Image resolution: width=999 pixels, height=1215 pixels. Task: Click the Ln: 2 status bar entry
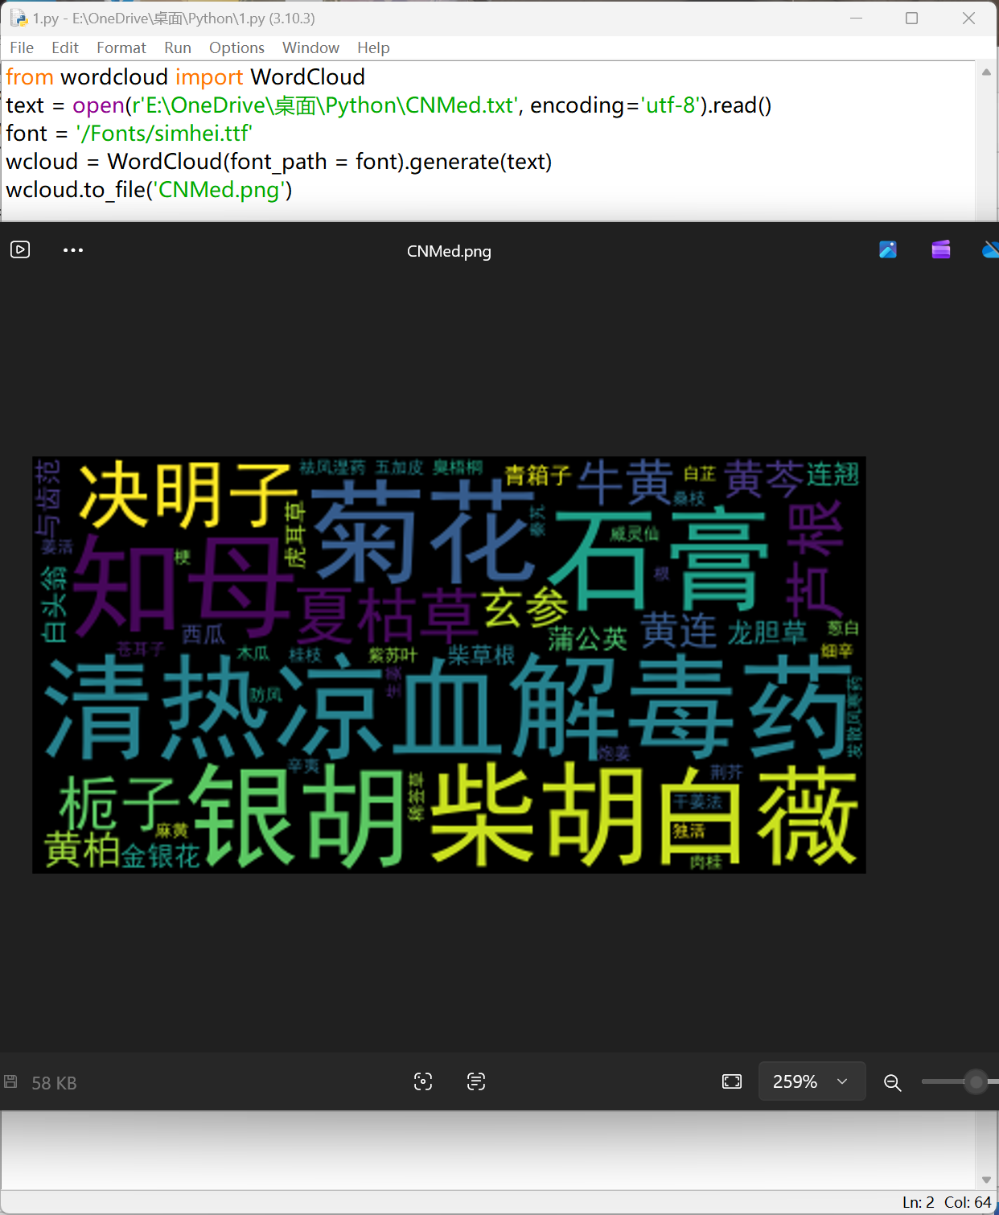[x=919, y=1202]
